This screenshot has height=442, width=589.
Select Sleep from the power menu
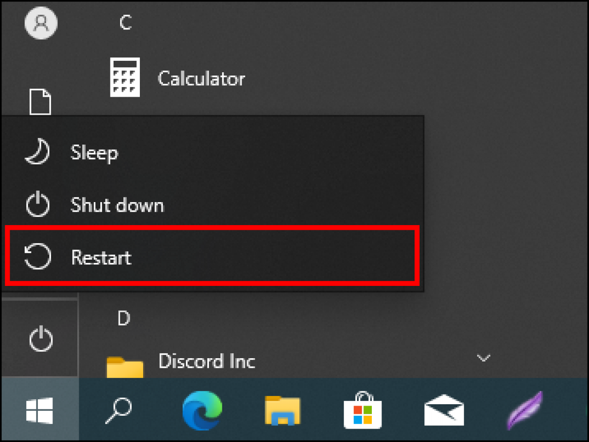point(94,152)
